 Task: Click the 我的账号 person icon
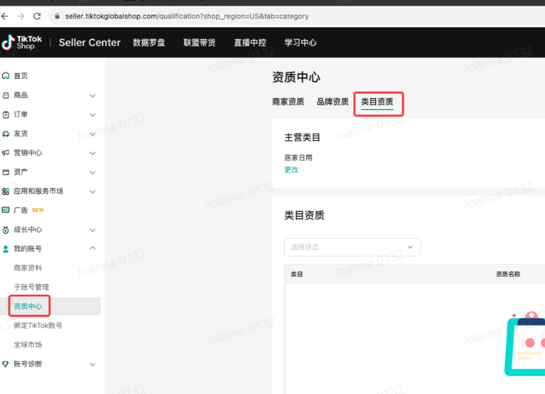[6, 249]
